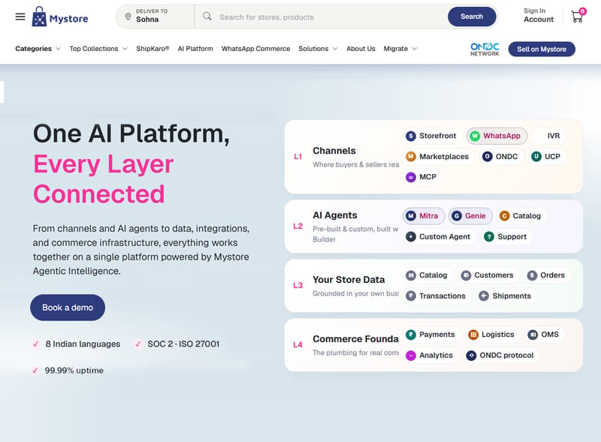
Task: Select the UCP channel chip
Action: tap(546, 156)
